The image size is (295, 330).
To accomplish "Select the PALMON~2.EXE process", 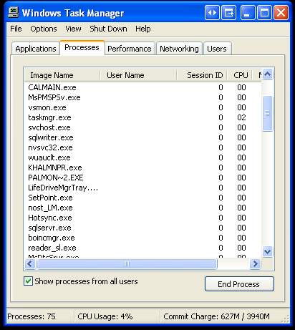I will 142,178.
